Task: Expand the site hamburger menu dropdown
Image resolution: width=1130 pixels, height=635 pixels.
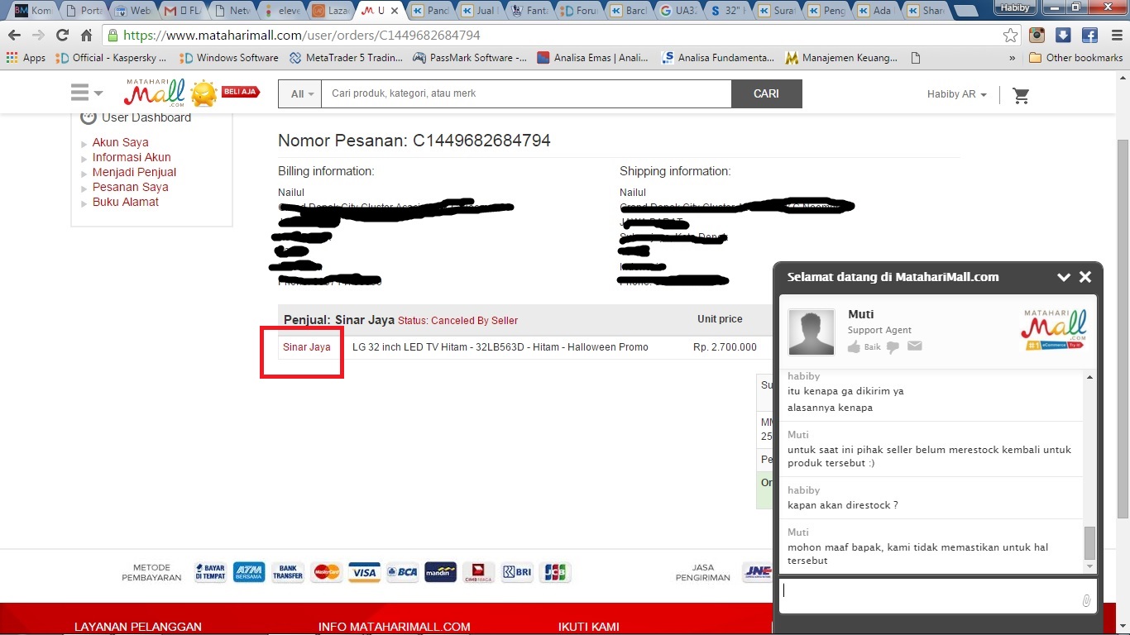Action: coord(86,93)
